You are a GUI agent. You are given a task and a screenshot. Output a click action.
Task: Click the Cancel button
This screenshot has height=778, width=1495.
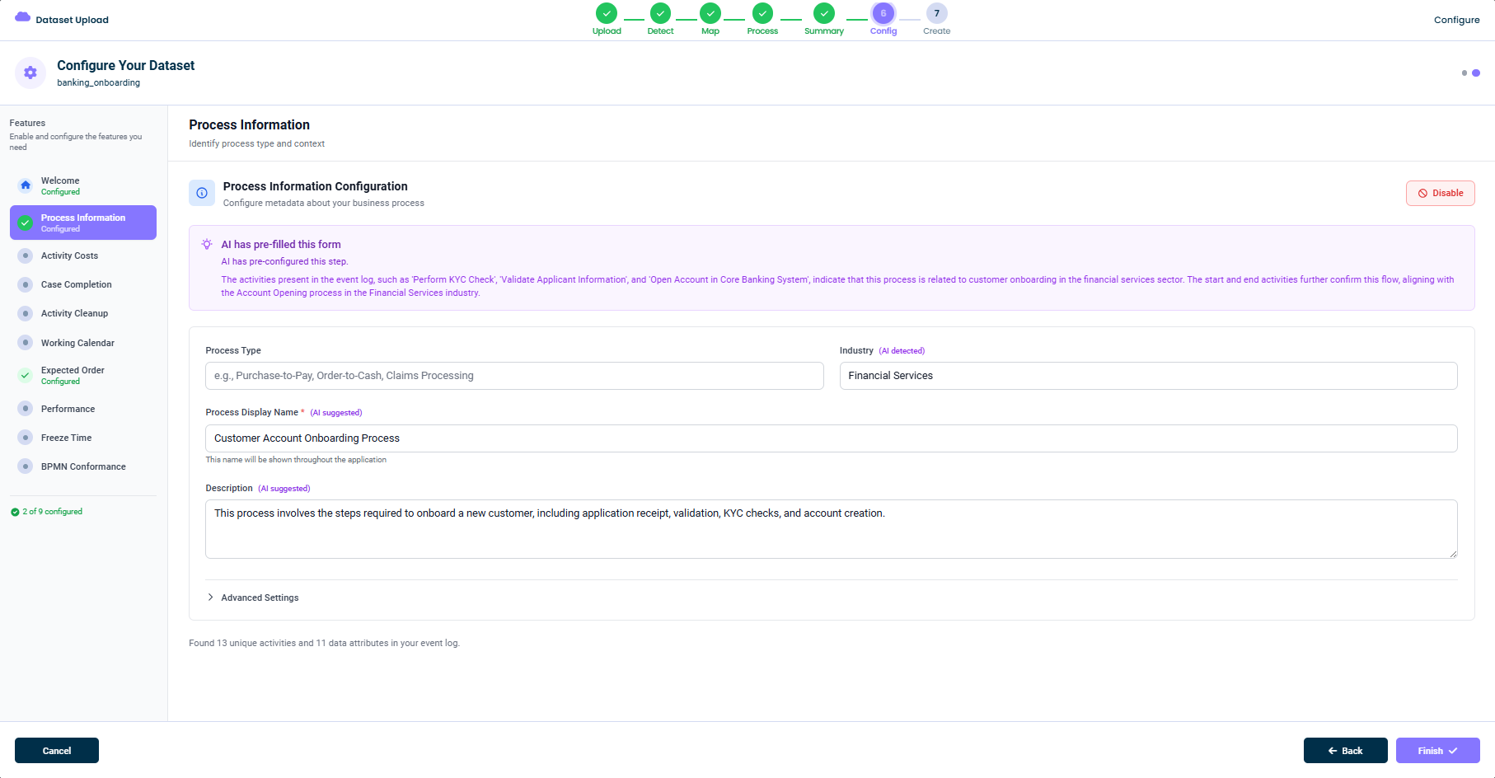coord(57,751)
